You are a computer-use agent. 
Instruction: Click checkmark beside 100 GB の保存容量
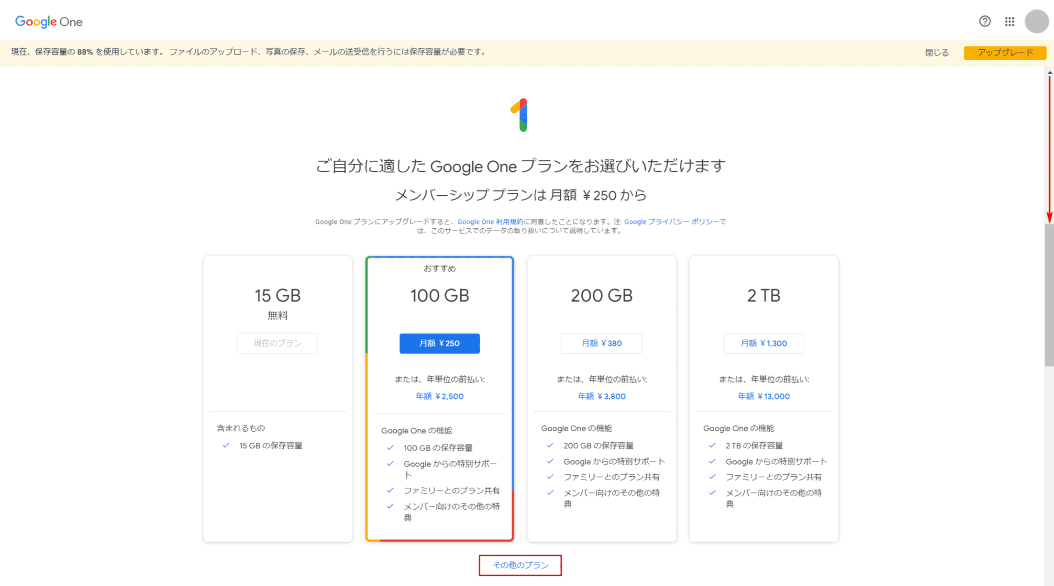[390, 448]
